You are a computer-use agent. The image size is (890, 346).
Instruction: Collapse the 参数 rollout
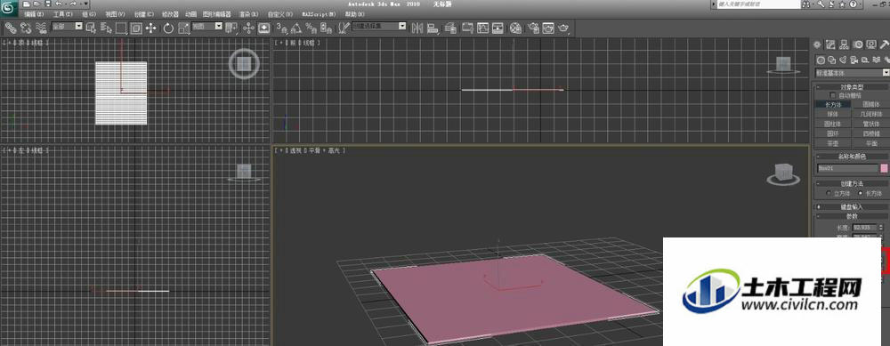tap(853, 216)
